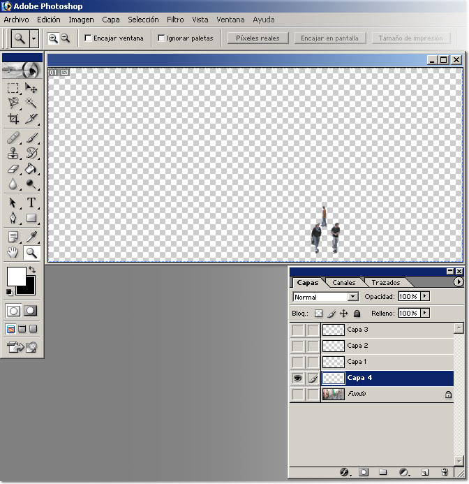
Task: Open the Filtro menu
Action: (x=175, y=20)
